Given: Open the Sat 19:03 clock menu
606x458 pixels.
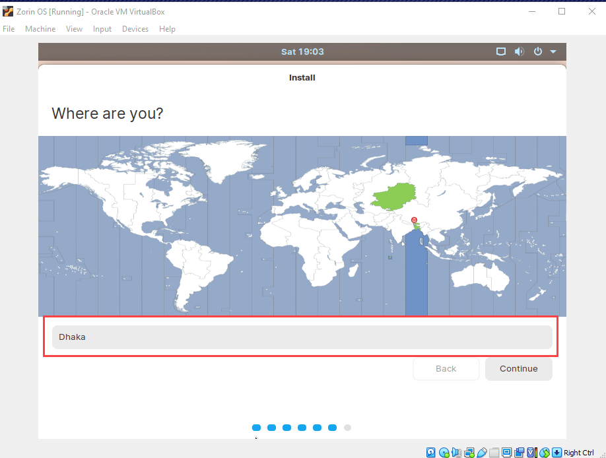Looking at the screenshot, I should pyautogui.click(x=302, y=51).
